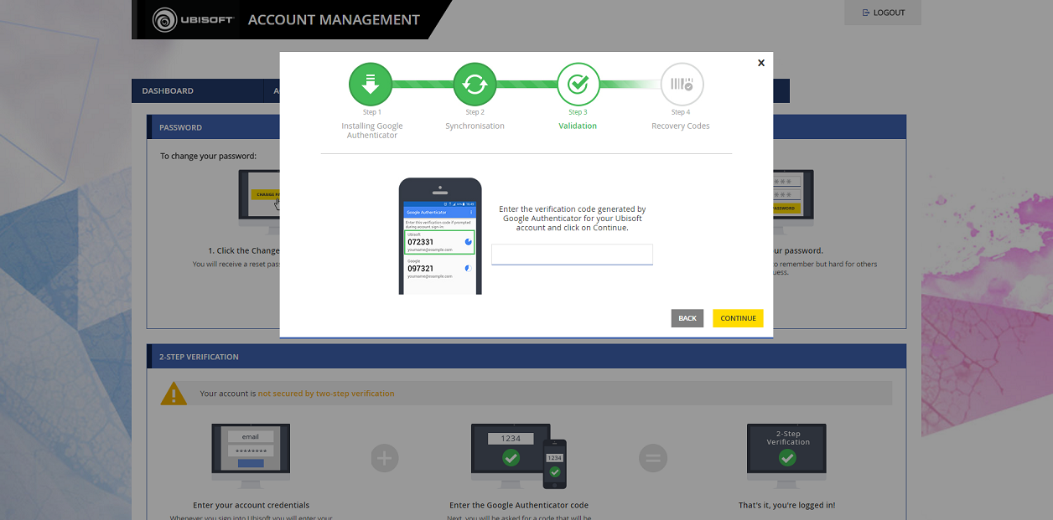Image resolution: width=1053 pixels, height=520 pixels.
Task: Click 'not secured by two-step verification' text
Action: coord(326,394)
